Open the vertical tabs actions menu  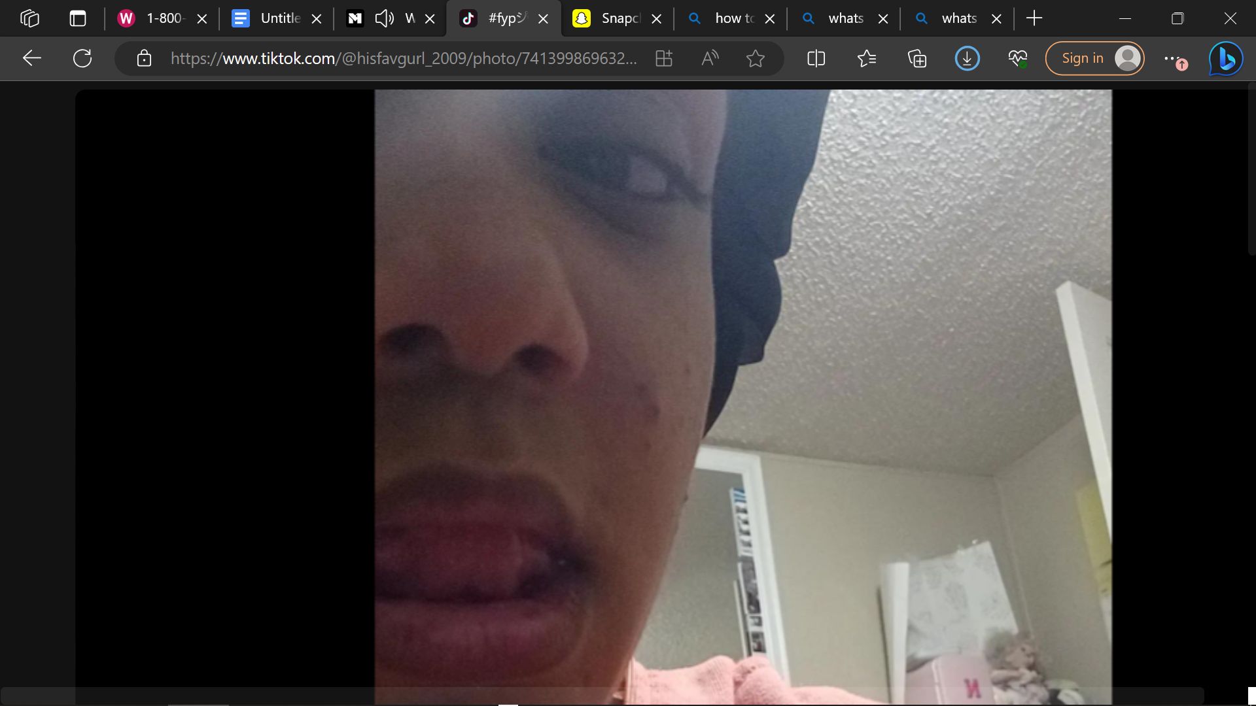pos(78,18)
